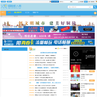Screen dimensions: 97x97
Task: Click orange signup button in 2017年 activity
Action: [x=92, y=90]
